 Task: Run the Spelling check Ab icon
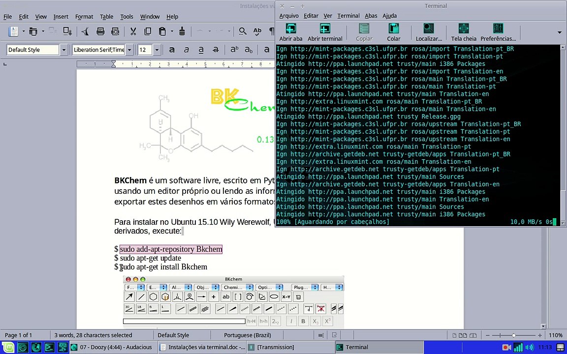257,31
